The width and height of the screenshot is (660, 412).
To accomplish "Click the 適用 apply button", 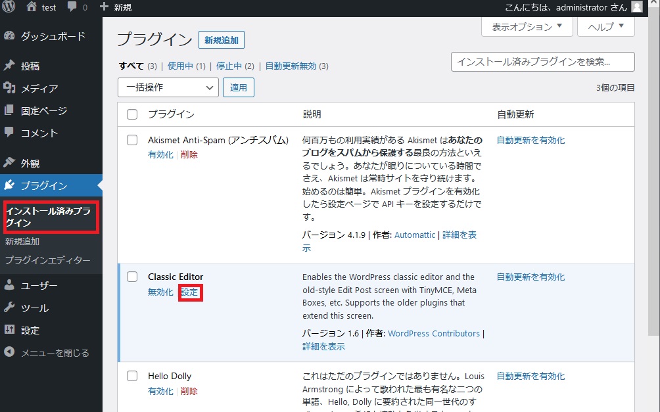I will [x=238, y=87].
